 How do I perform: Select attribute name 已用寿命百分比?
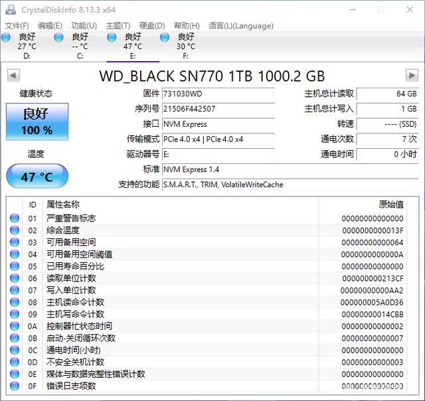(x=75, y=266)
